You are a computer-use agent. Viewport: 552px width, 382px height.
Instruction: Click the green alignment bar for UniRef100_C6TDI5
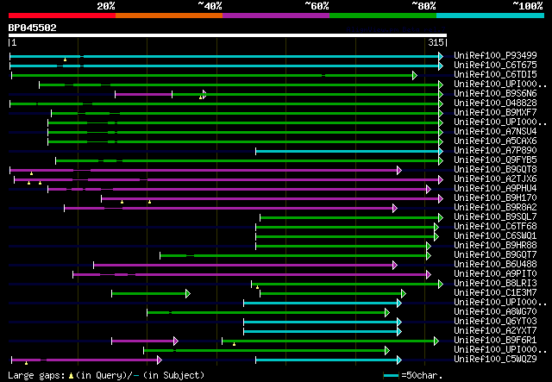tap(213, 75)
